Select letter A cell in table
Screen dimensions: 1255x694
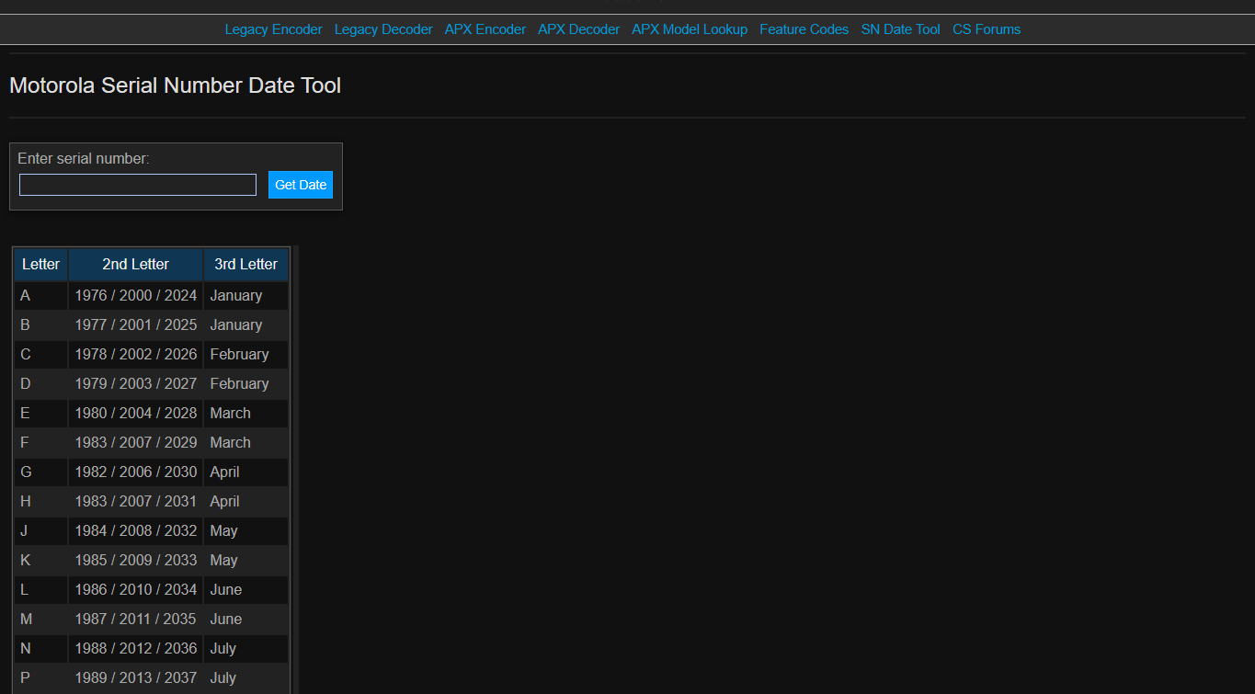40,296
